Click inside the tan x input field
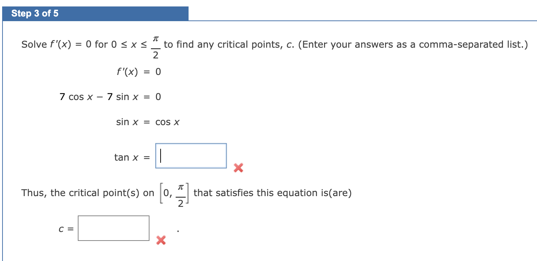Image resolution: width=537 pixels, height=261 pixels. coord(190,156)
